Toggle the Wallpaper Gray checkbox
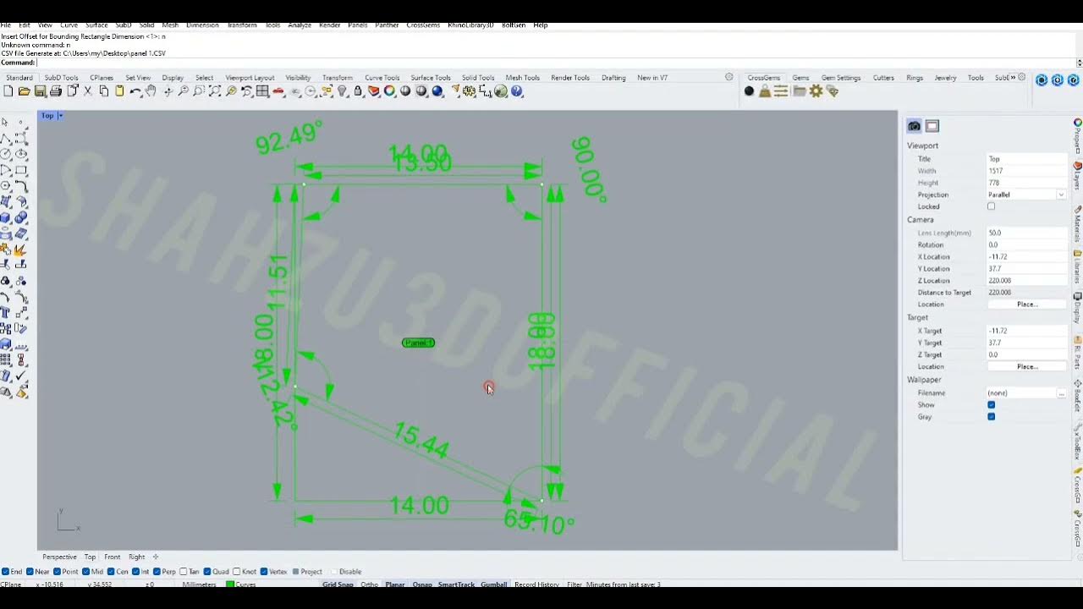The image size is (1083, 609). click(992, 417)
